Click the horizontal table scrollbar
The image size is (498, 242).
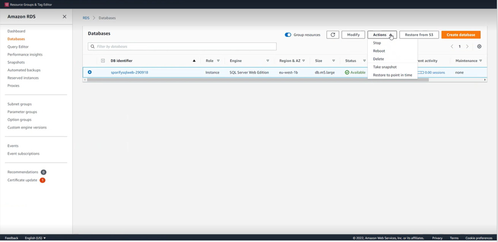(258, 80)
